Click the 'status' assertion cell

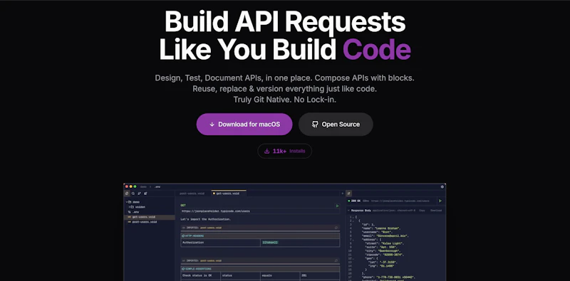point(240,275)
